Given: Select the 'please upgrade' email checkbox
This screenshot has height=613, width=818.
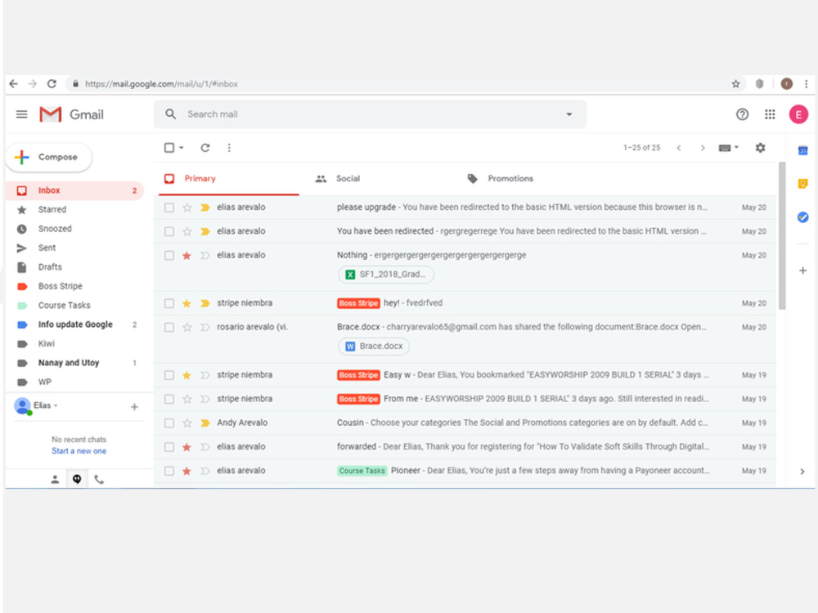Looking at the screenshot, I should pyautogui.click(x=169, y=208).
